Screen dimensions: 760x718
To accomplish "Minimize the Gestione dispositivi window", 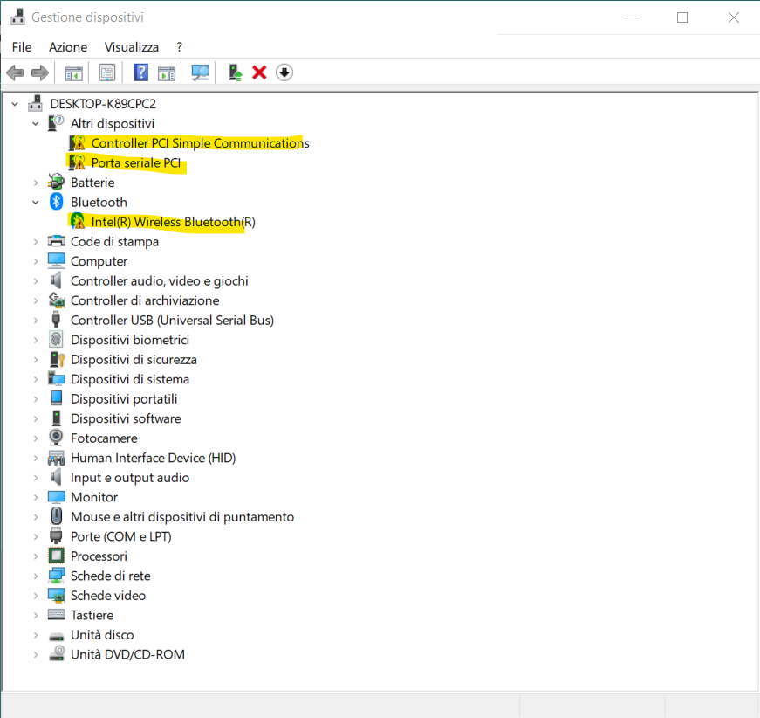I will pos(632,17).
